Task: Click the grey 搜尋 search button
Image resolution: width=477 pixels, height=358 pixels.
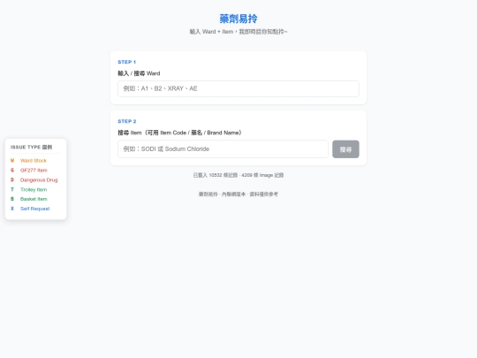Action: tap(345, 149)
